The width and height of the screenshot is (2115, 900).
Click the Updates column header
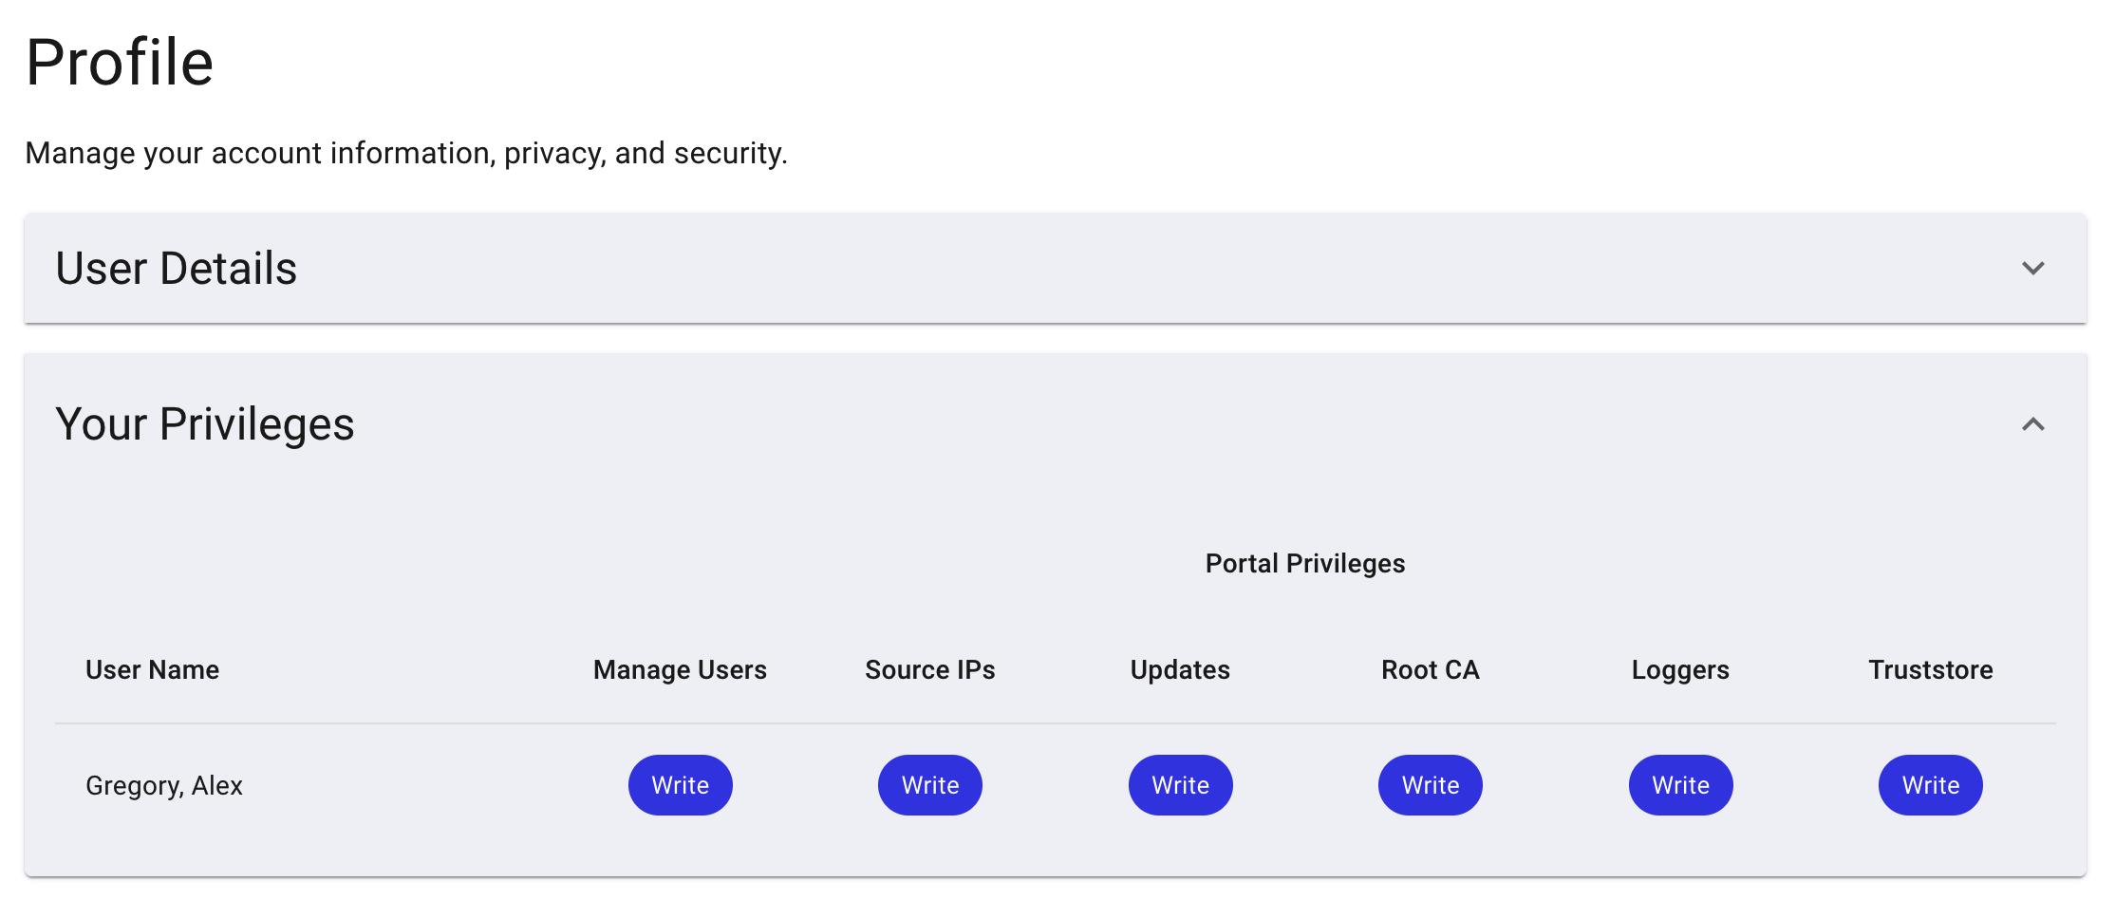point(1180,670)
